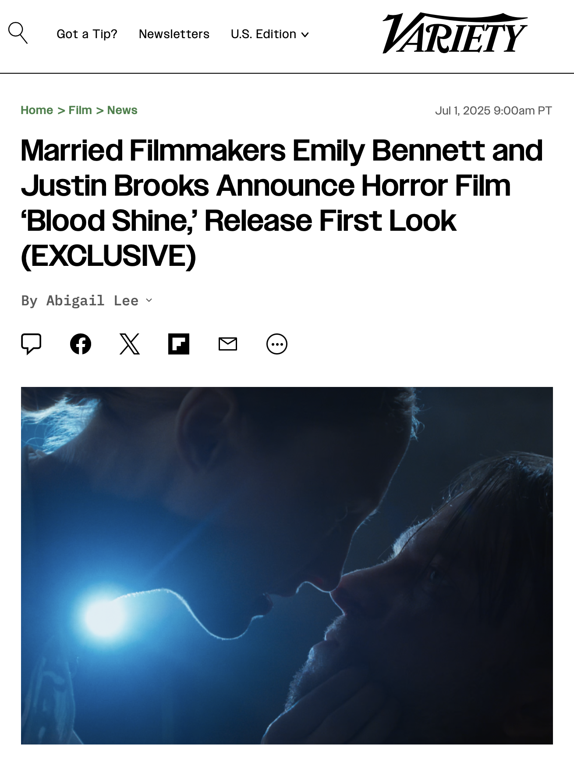Go to the Film breadcrumb link
The height and width of the screenshot is (766, 574).
80,110
